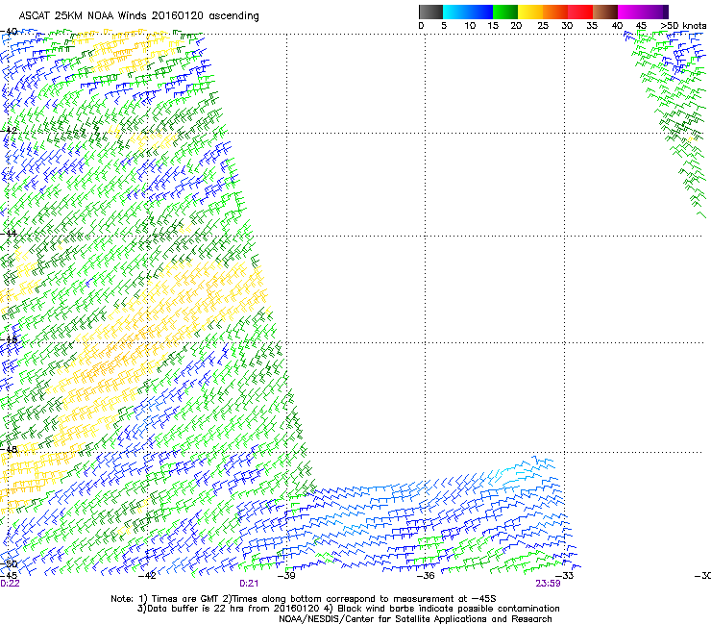
Task: Click the legend tick label '40'
Action: click(x=617, y=26)
